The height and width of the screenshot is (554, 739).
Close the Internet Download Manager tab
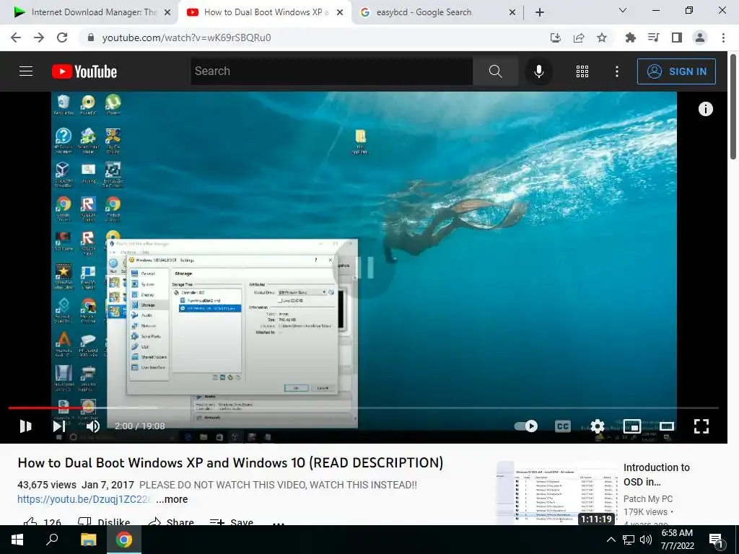tap(167, 13)
